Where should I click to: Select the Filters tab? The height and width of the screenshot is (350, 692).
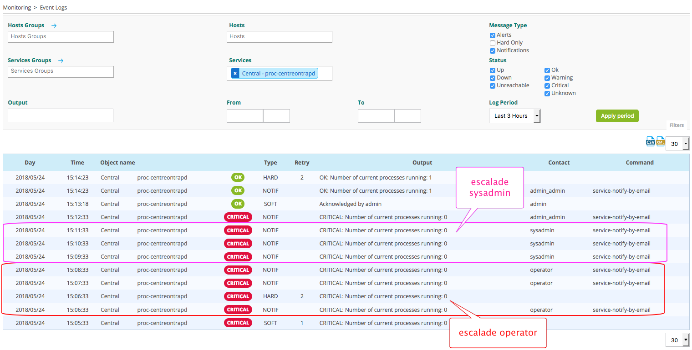[x=677, y=125]
